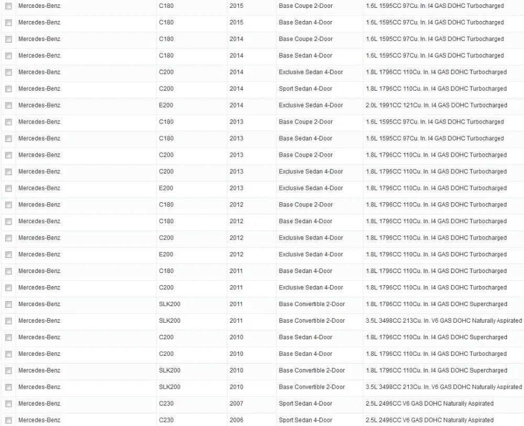The image size is (524, 426).
Task: Check the 2006 C230 Sport Sedan row
Action: pyautogui.click(x=9, y=420)
